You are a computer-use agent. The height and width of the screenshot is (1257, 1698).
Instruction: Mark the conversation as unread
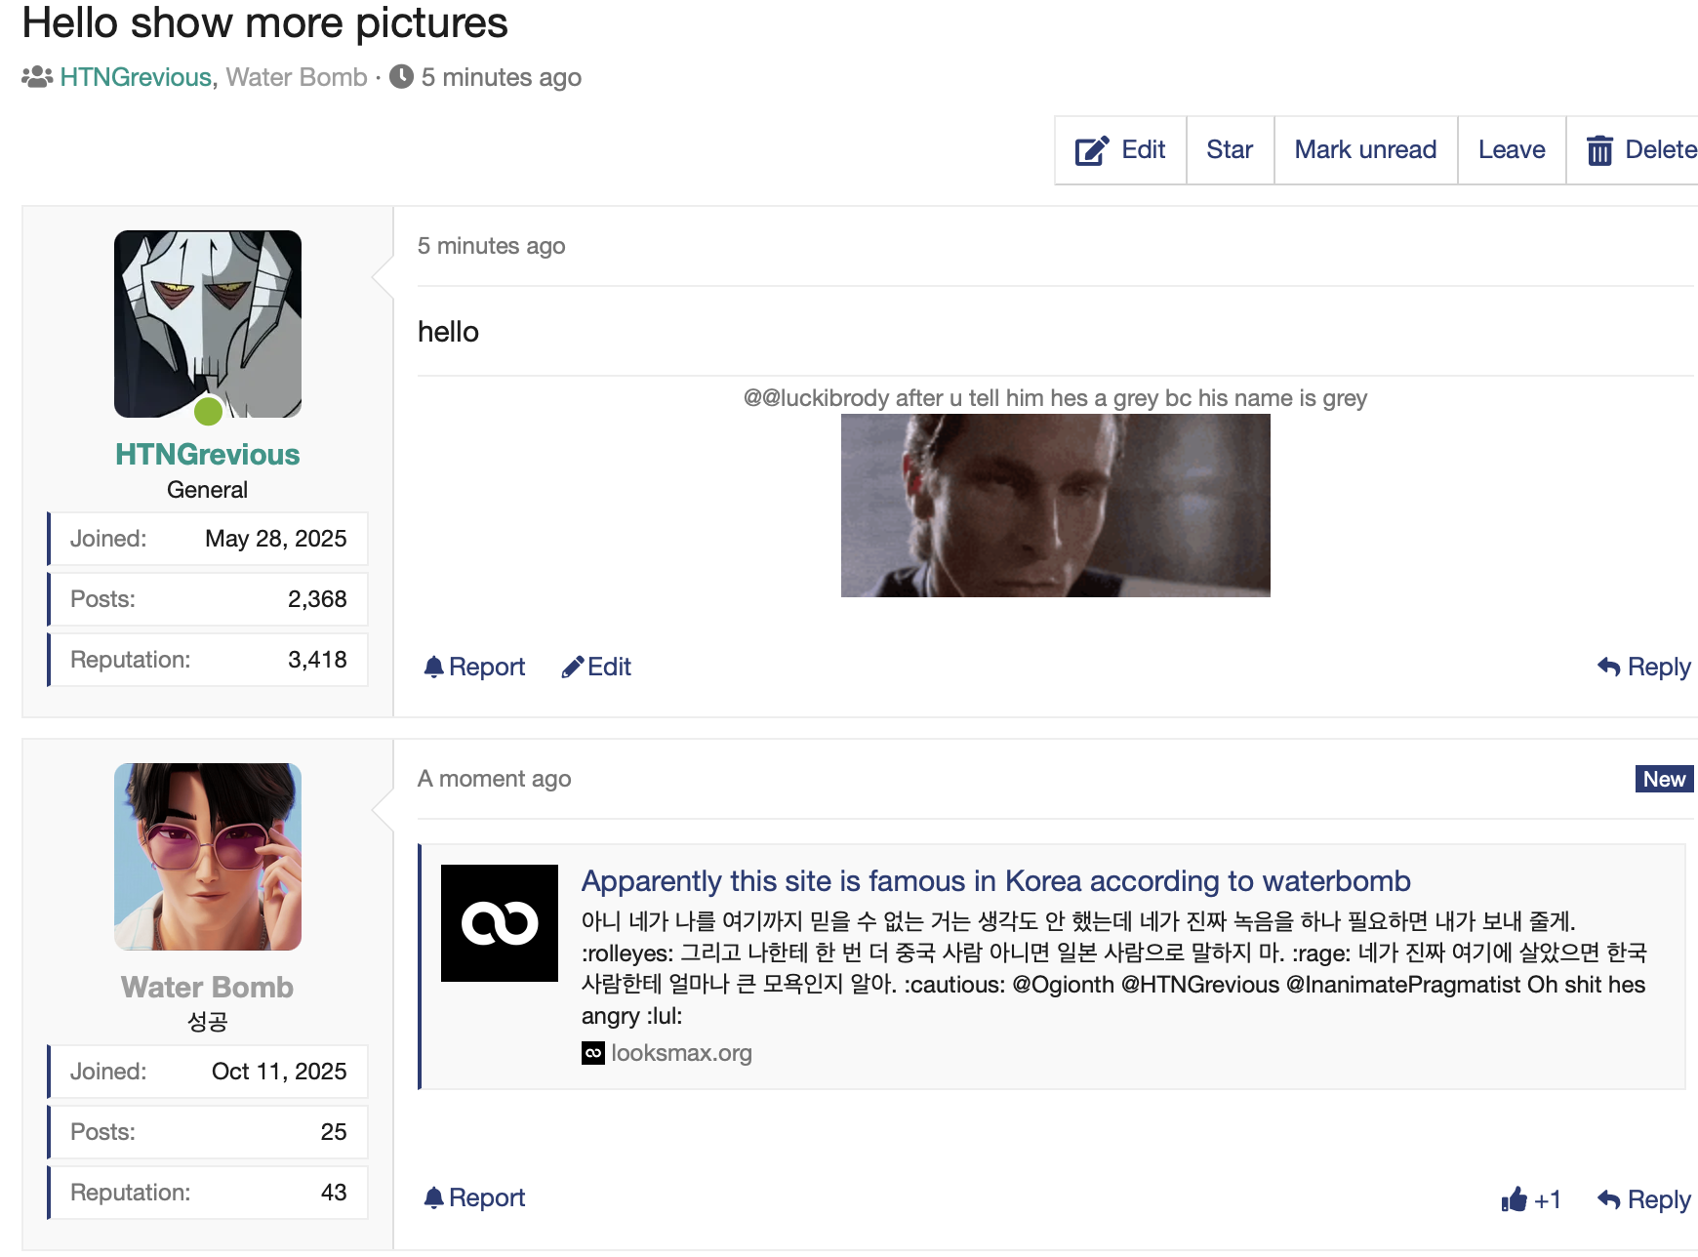[1364, 150]
